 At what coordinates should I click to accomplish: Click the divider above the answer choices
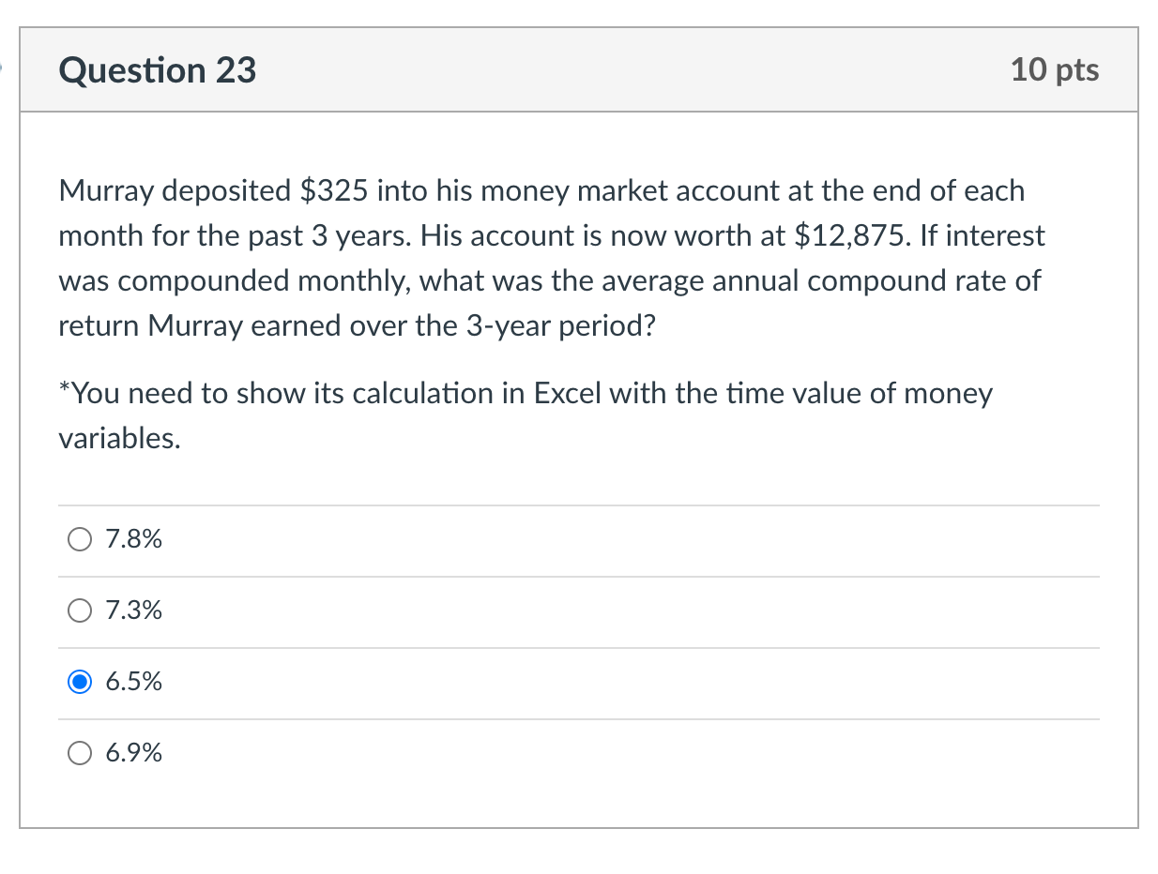(579, 505)
